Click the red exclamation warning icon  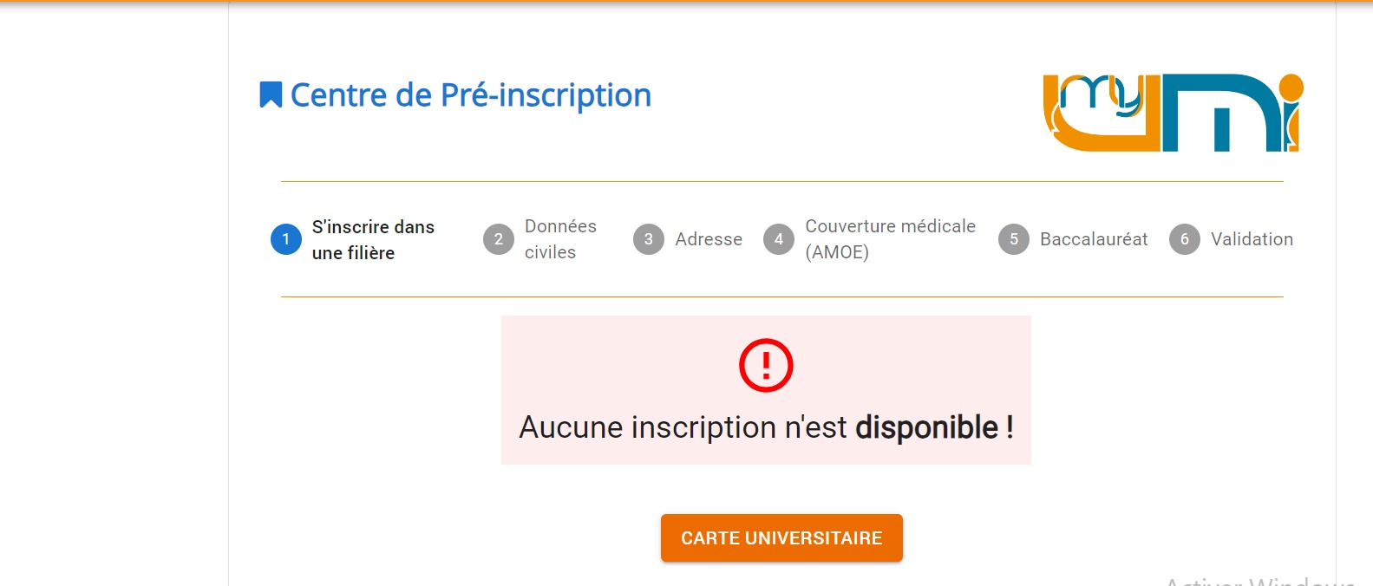coord(765,365)
